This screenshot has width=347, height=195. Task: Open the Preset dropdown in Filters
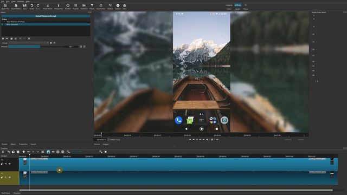click(x=29, y=43)
